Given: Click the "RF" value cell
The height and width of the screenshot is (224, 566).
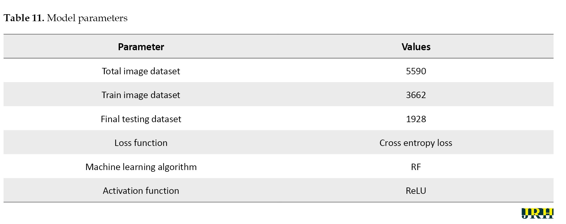Looking at the screenshot, I should pos(416,167).
